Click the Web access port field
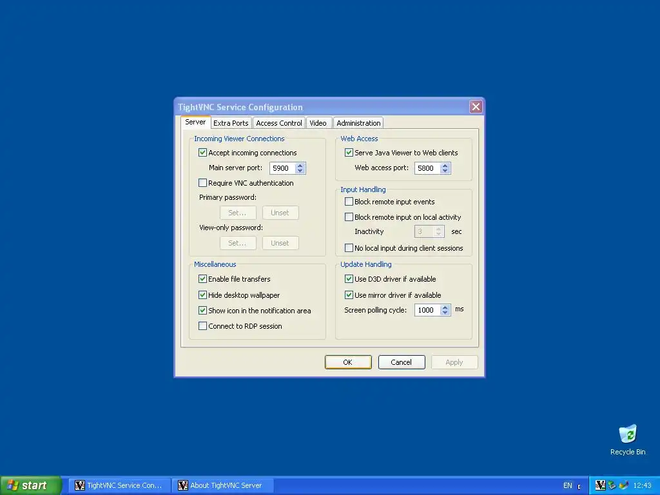This screenshot has height=495, width=660. coord(428,168)
